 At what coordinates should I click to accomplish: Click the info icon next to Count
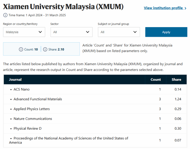21,49
